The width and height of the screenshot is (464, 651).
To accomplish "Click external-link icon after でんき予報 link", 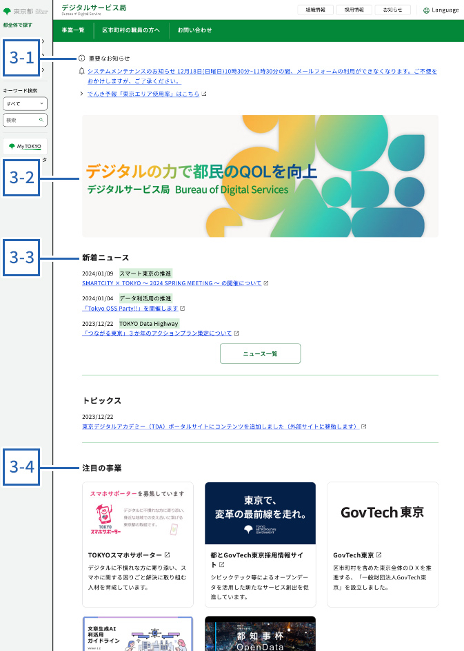I will [x=204, y=94].
